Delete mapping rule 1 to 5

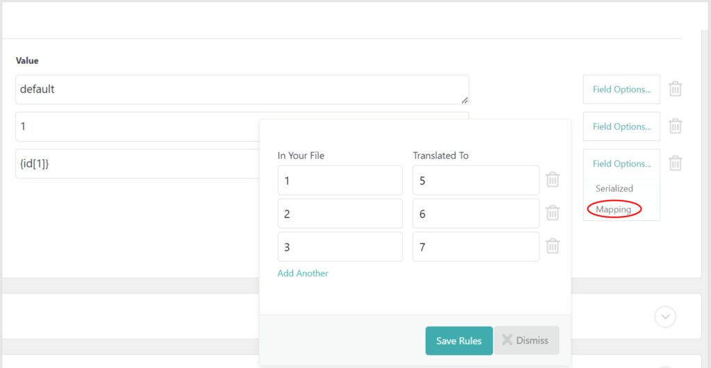(552, 180)
